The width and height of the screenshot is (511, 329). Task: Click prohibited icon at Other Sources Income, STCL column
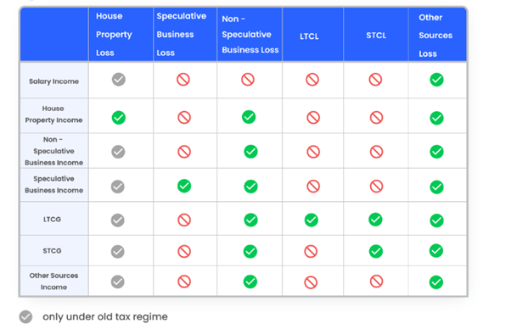376,282
